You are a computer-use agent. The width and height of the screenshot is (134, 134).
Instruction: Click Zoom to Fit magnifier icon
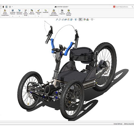point(57,20)
